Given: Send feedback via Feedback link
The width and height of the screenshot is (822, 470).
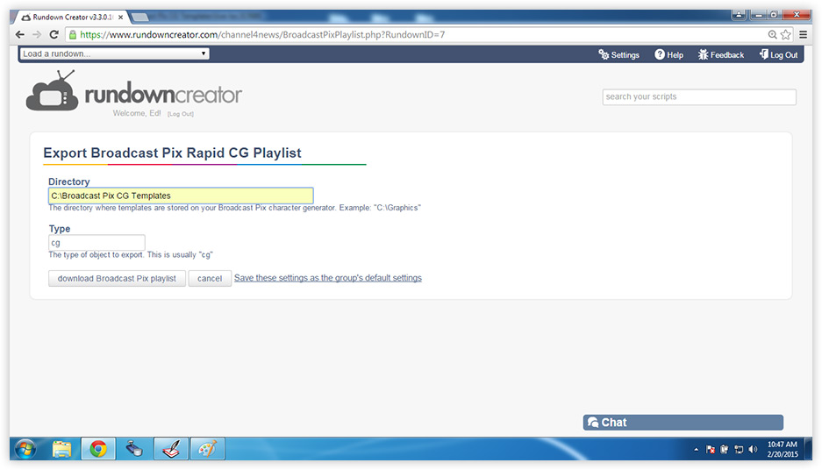Looking at the screenshot, I should pyautogui.click(x=721, y=54).
